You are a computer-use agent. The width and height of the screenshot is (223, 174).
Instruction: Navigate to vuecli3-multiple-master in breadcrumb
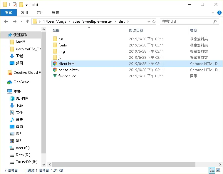pyautogui.click(x=92, y=21)
